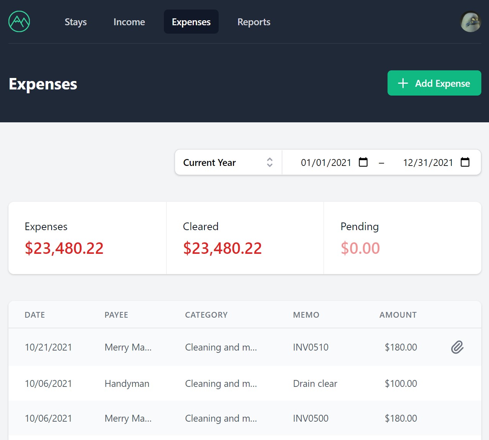This screenshot has height=440, width=489.
Task: Go to the Stays tab
Action: (x=75, y=22)
